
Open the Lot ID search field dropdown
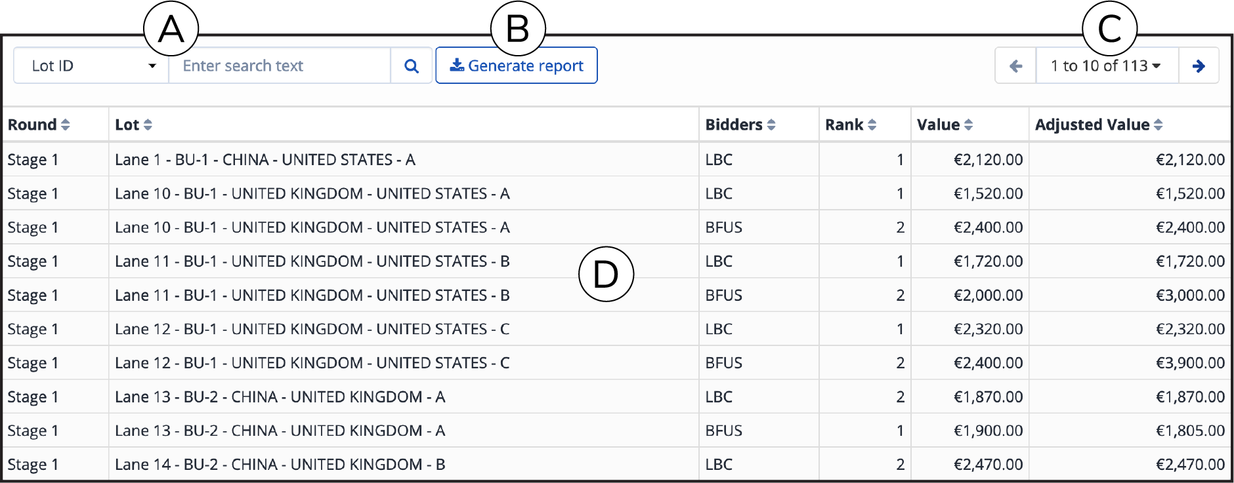(x=91, y=66)
